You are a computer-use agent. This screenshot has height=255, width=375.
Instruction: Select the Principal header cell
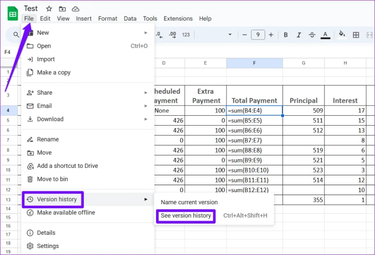303,96
